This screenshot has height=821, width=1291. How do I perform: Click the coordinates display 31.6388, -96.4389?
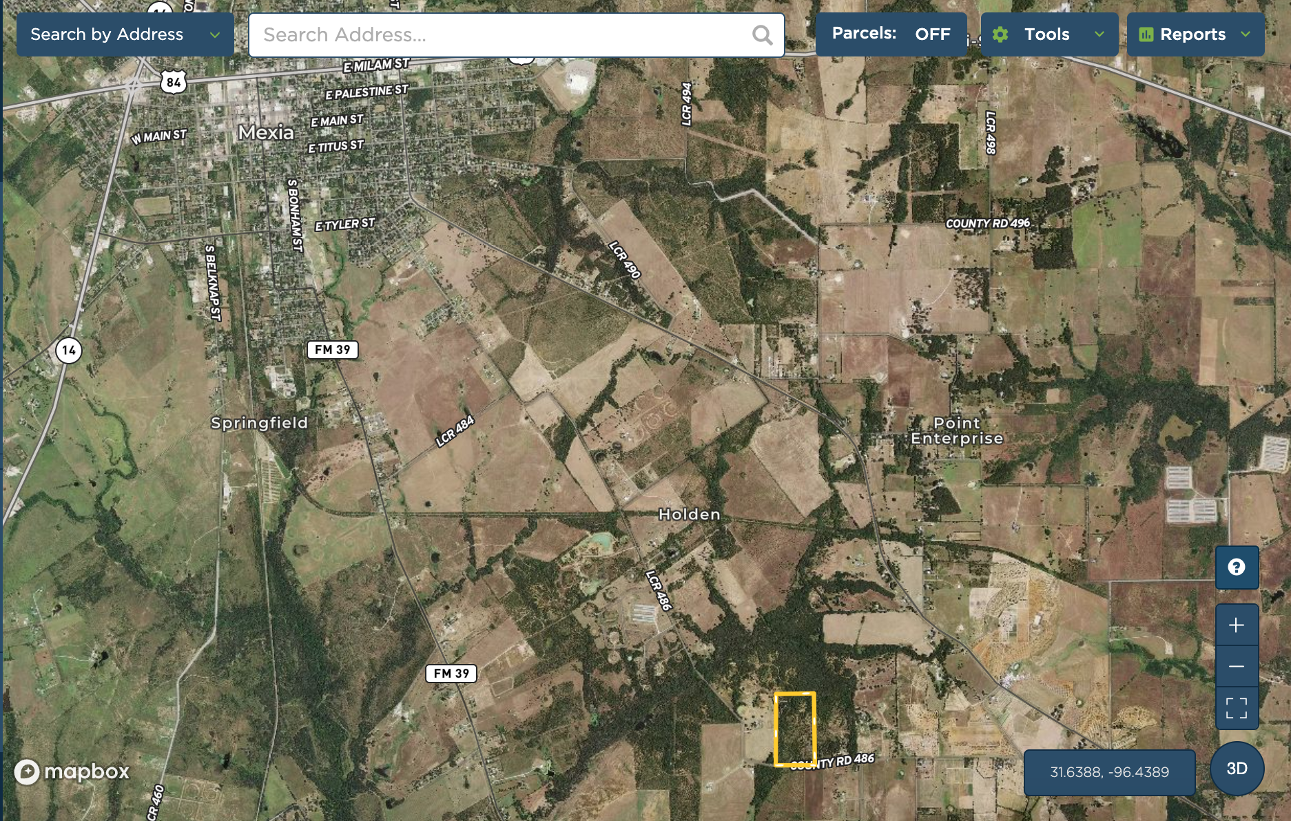tap(1109, 772)
